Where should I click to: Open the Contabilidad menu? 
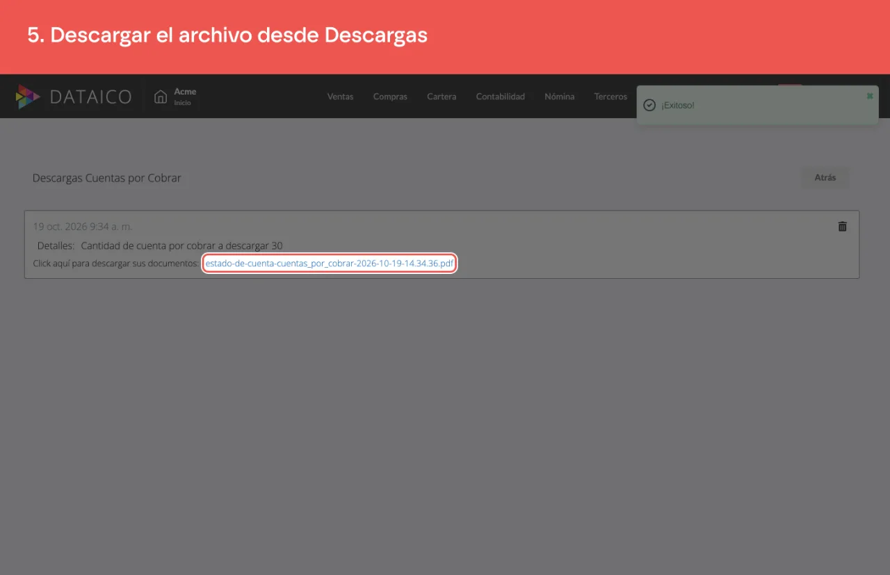(500, 97)
